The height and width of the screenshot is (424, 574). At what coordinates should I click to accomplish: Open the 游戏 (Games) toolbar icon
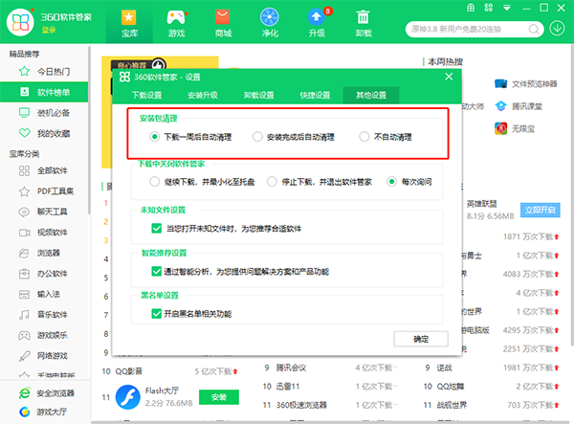(x=177, y=23)
